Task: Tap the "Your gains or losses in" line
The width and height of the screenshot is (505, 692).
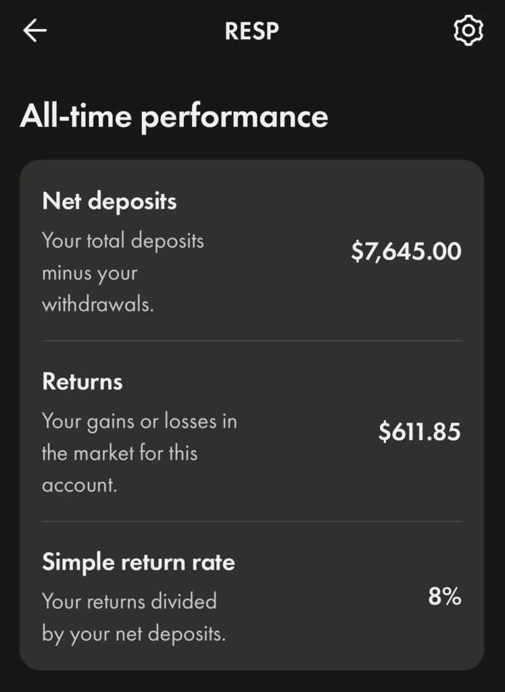Action: point(139,421)
